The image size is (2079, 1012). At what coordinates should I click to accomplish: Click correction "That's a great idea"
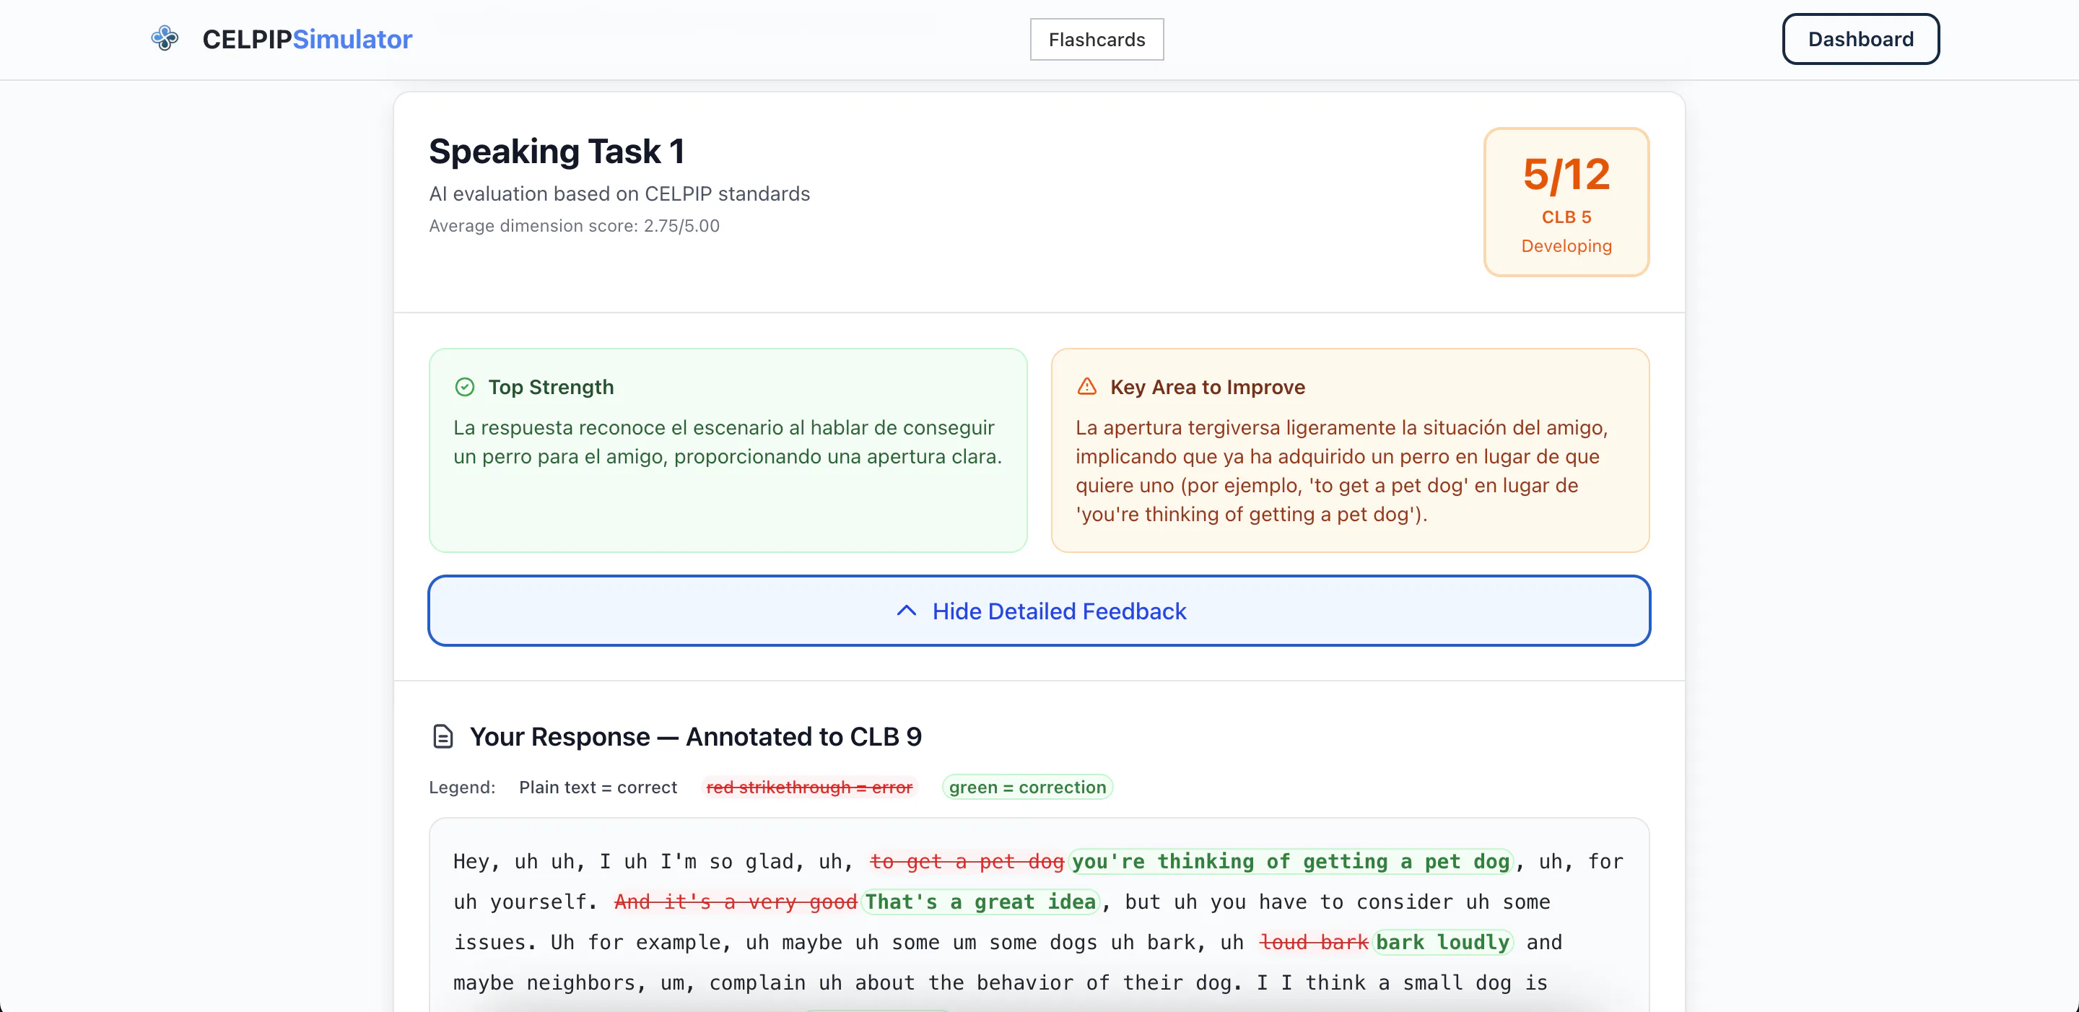pyautogui.click(x=980, y=902)
